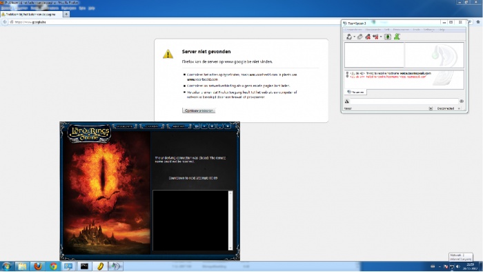
Task: Click the red icon after the Disconnect plug
Action: click(368, 37)
